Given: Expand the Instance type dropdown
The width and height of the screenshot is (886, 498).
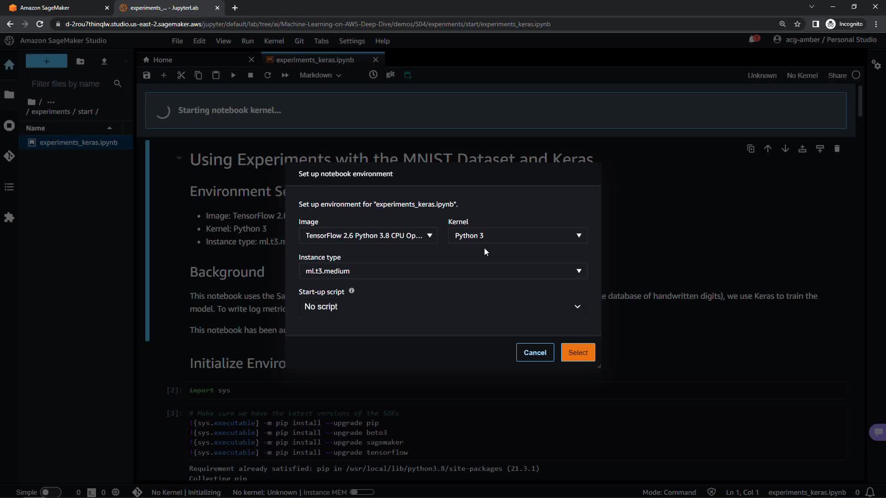Looking at the screenshot, I should [443, 271].
